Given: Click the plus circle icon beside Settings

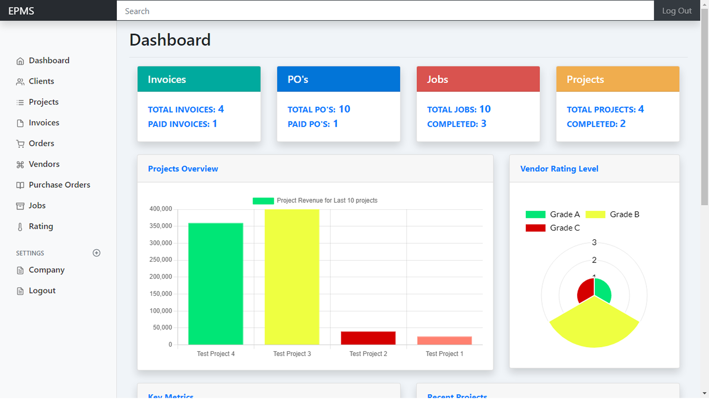Looking at the screenshot, I should coord(97,253).
